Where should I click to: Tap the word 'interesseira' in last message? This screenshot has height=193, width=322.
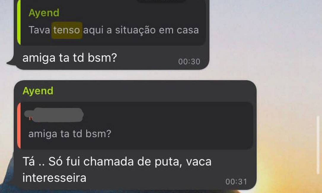54,178
